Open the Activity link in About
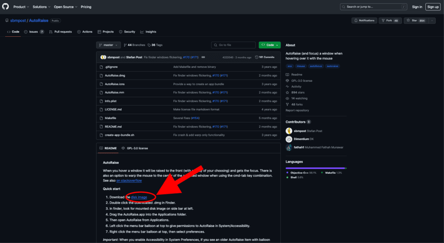Viewport: 444px width, 243px height. (294, 86)
